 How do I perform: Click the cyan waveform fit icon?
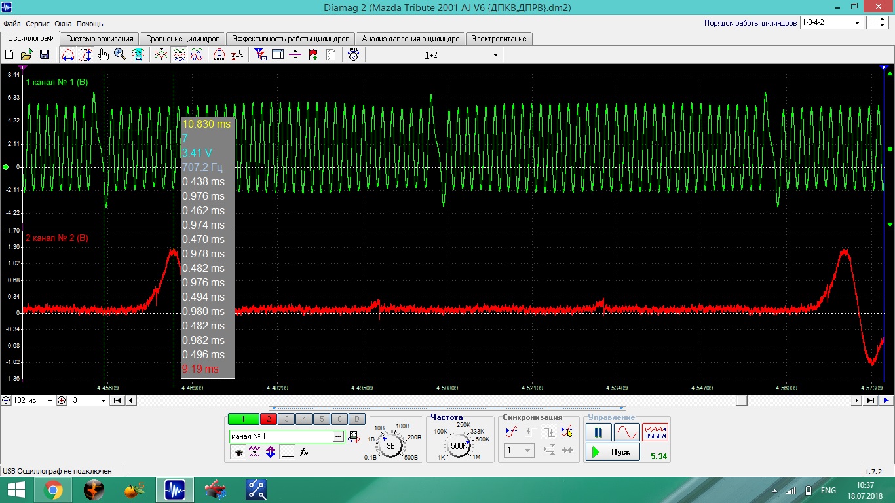(138, 55)
